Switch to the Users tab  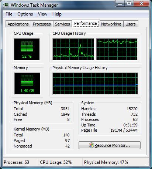[x=131, y=24]
